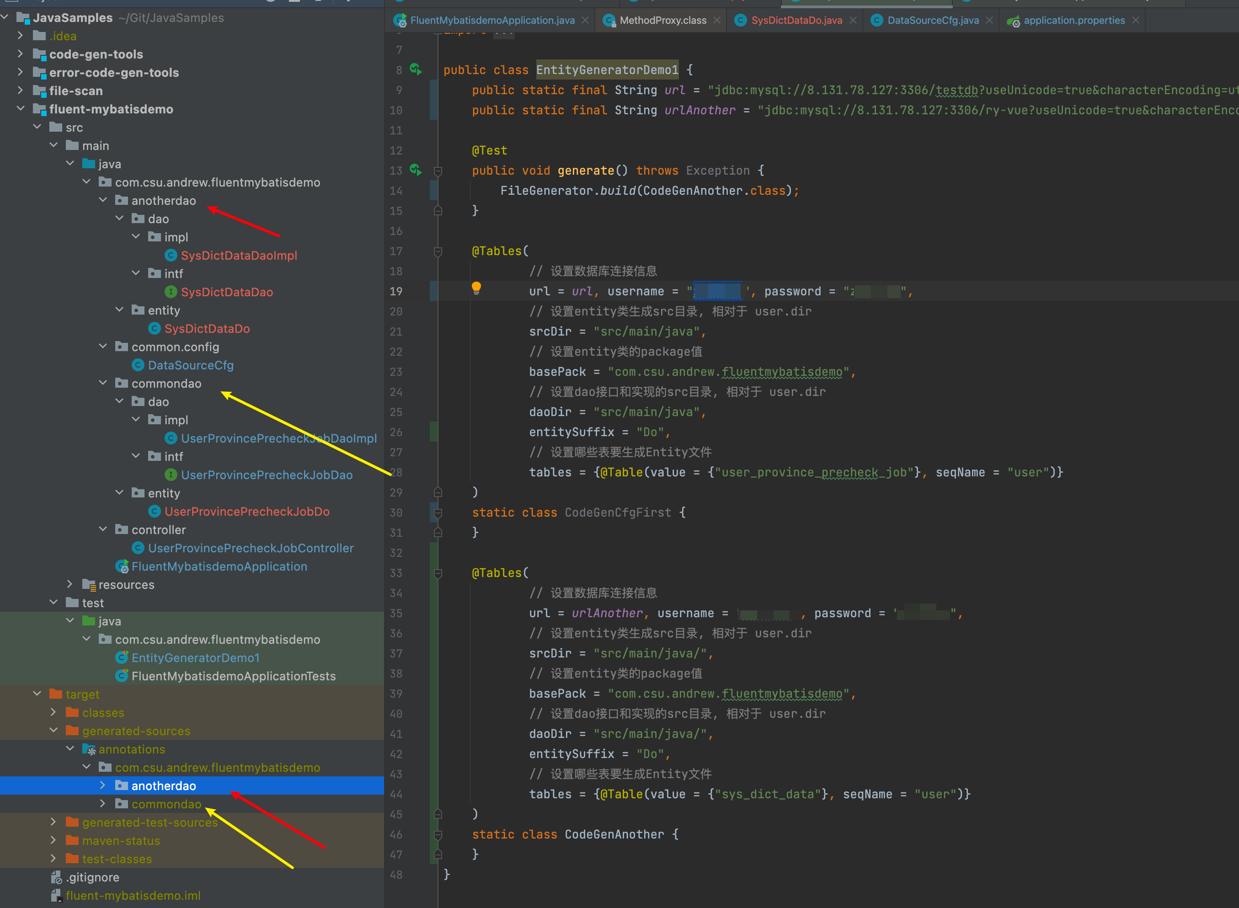Open SysDictDataDaoImpl class in project tree
Screen dimensions: 1239x908
239,256
